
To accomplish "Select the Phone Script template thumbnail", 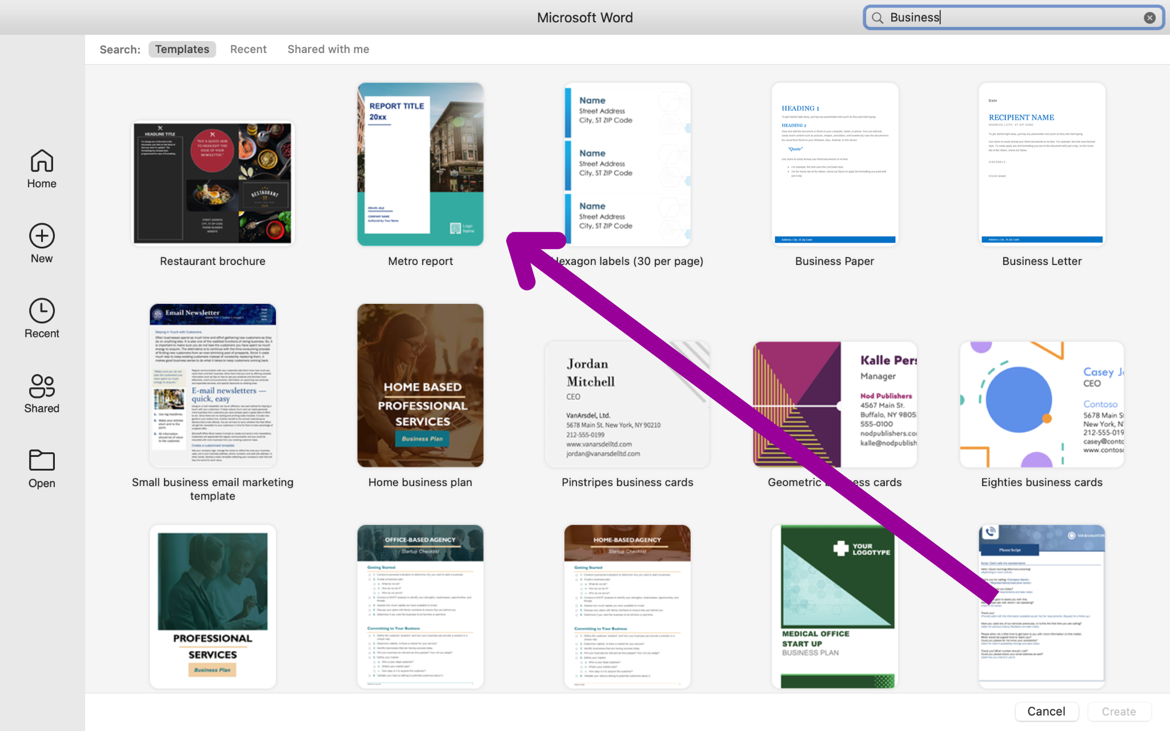I will [1042, 607].
